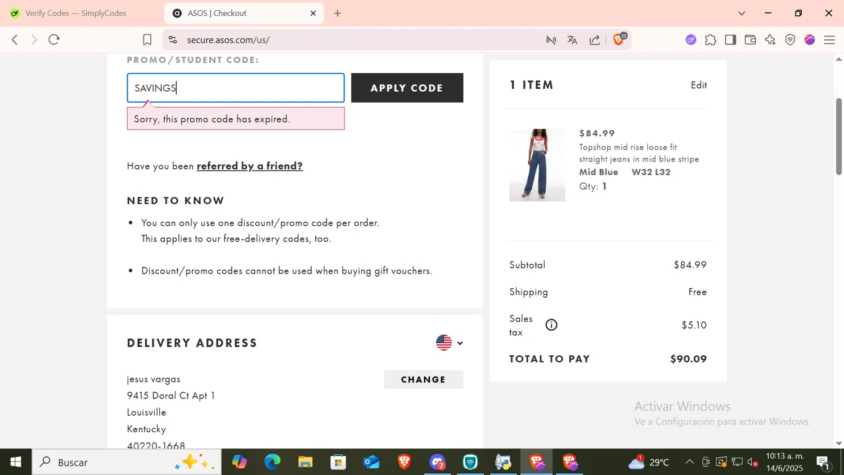844x475 pixels.
Task: Expand the tab search dropdown arrow
Action: (742, 13)
